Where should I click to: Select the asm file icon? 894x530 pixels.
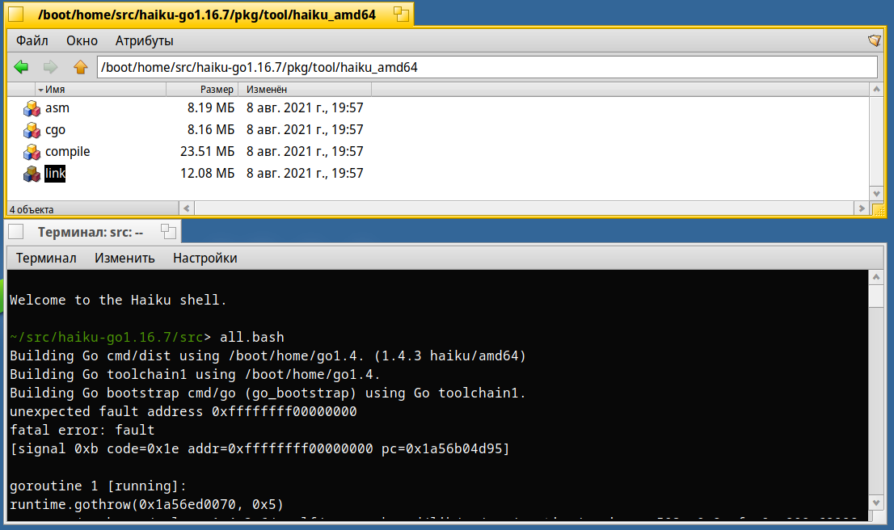[x=32, y=107]
